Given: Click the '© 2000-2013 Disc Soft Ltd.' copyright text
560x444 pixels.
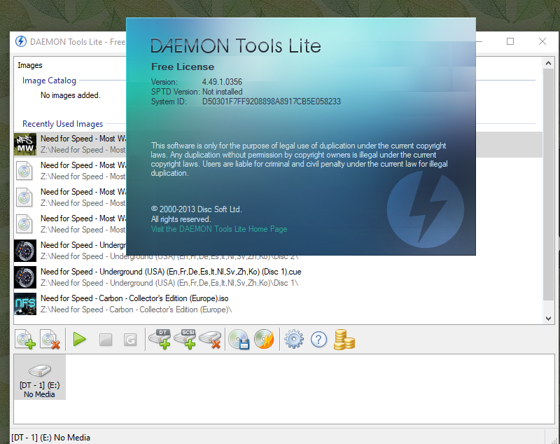Looking at the screenshot, I should tap(197, 209).
